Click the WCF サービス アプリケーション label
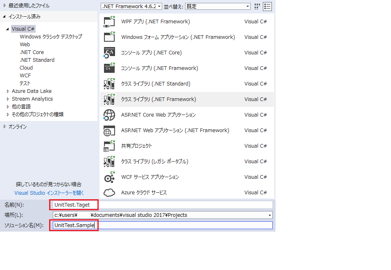 (x=150, y=177)
